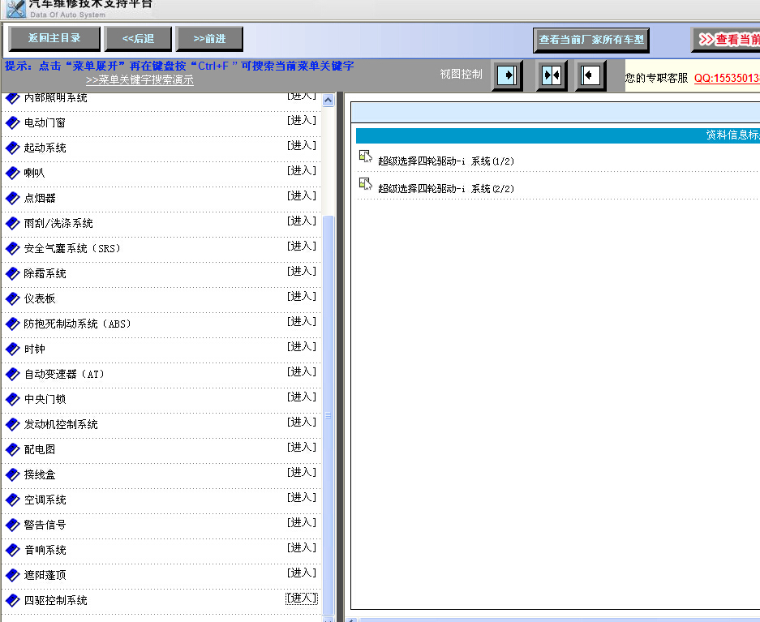Click the diamond icon next to 警告信号
This screenshot has height=622, width=760.
click(x=12, y=525)
